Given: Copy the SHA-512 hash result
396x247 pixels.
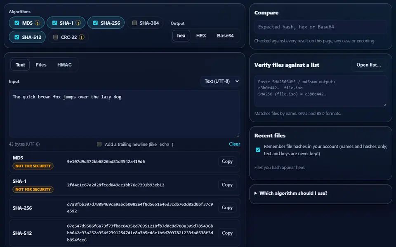Looking at the screenshot, I should pyautogui.click(x=227, y=233).
